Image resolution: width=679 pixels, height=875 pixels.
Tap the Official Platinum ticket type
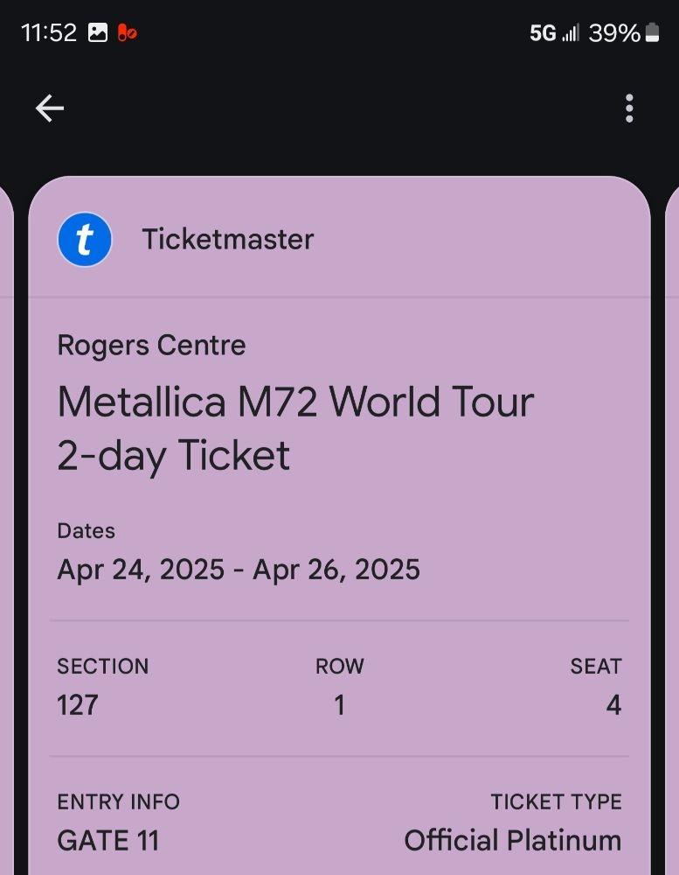[x=512, y=841]
